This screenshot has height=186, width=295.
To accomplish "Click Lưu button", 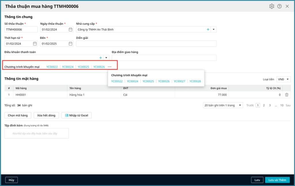I will (257, 180).
